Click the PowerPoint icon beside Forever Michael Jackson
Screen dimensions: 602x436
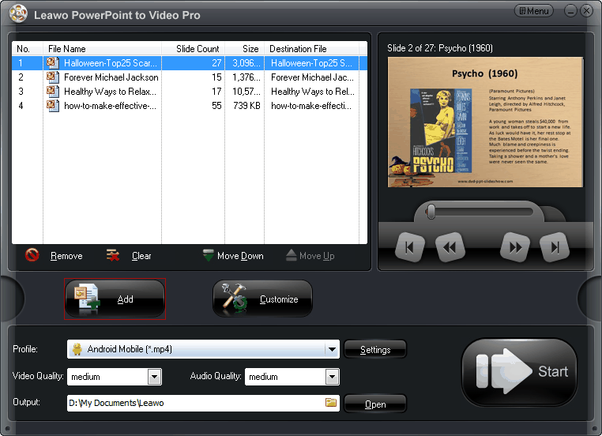coord(53,77)
